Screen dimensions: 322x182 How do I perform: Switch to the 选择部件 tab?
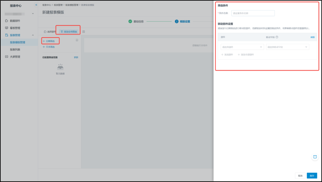50,31
